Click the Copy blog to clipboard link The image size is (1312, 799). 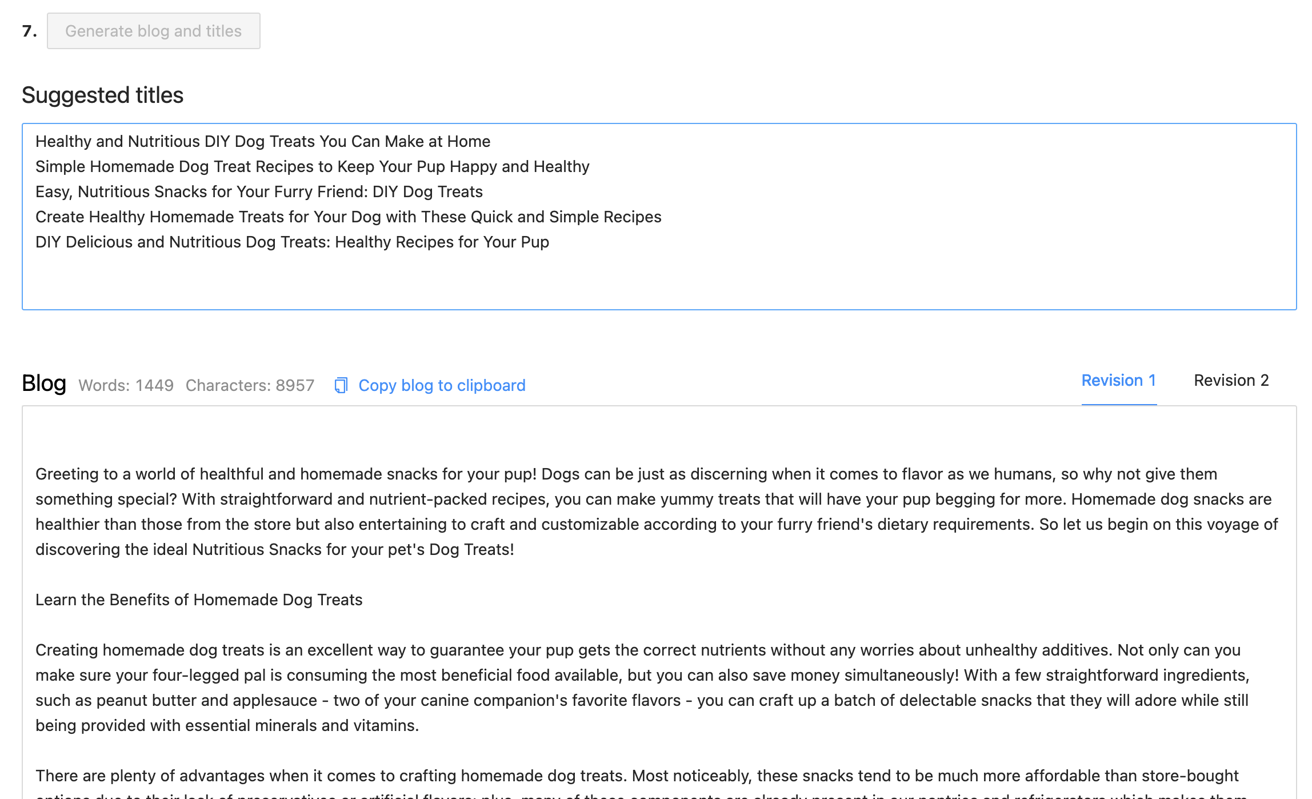[x=442, y=385]
